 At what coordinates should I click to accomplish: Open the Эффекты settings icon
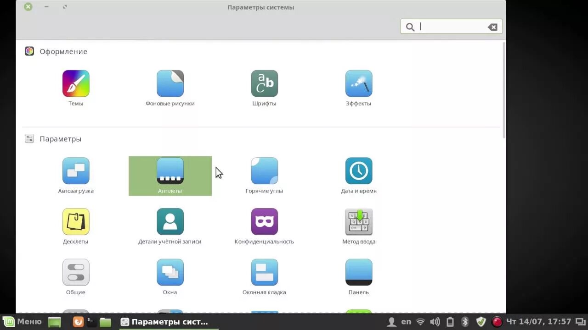point(359,83)
